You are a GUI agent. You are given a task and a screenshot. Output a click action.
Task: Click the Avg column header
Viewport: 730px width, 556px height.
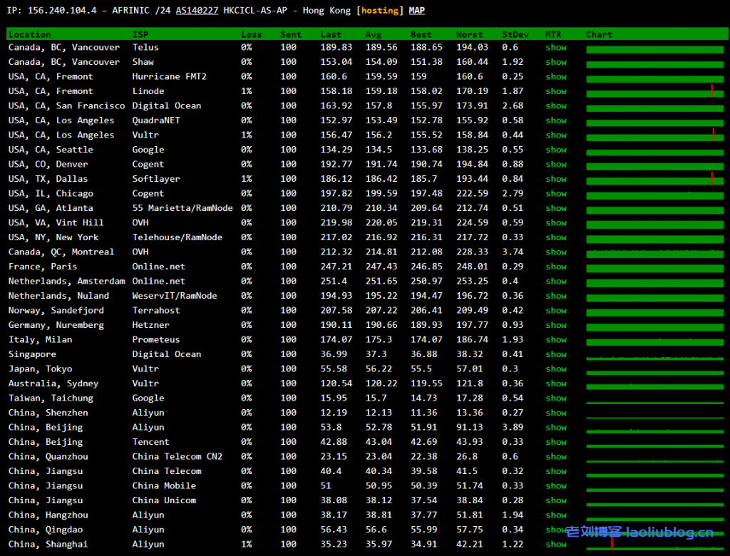tap(373, 34)
